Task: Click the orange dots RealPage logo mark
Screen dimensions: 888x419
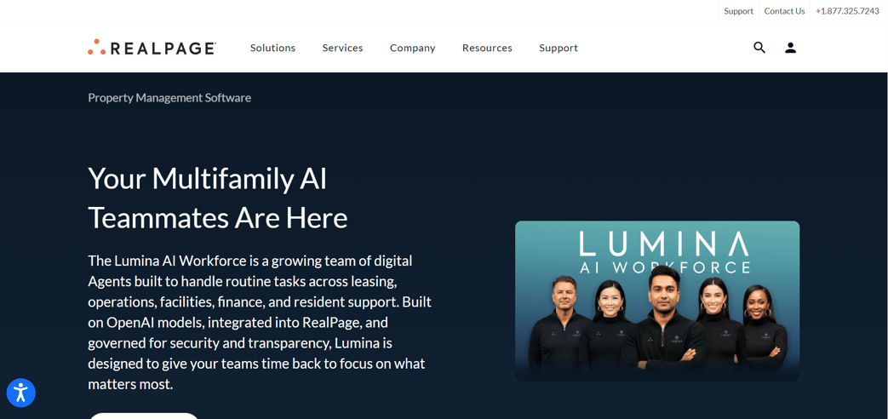Action: point(96,48)
